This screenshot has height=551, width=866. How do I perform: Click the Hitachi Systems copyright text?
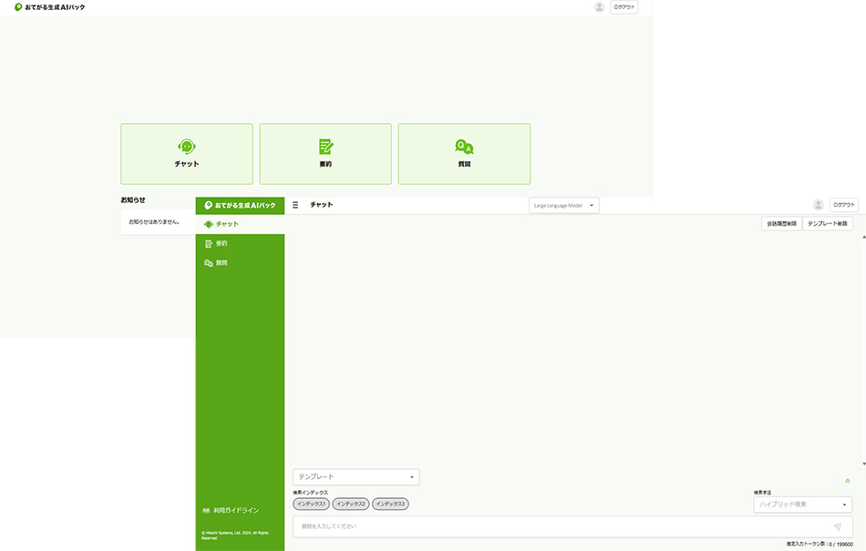pos(234,536)
